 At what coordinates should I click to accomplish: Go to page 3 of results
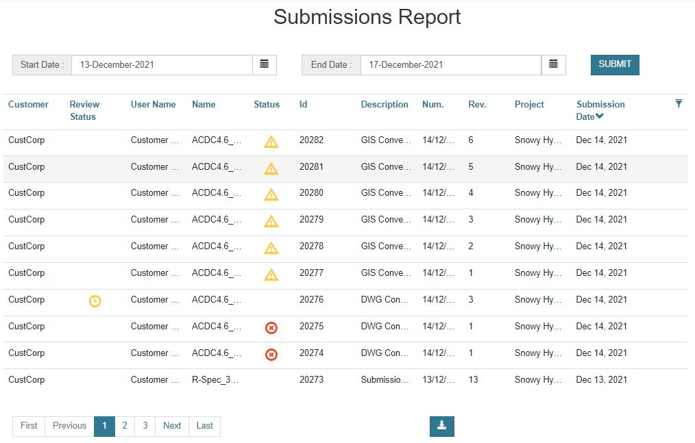click(x=145, y=426)
